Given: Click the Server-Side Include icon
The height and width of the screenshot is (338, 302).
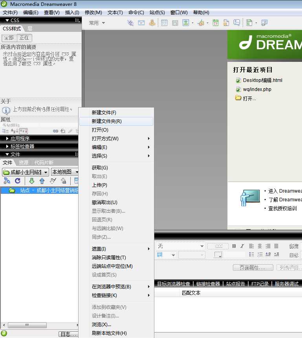Looking at the screenshot, I should point(226,22).
